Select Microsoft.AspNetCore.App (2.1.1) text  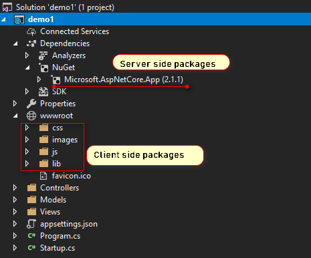(124, 80)
